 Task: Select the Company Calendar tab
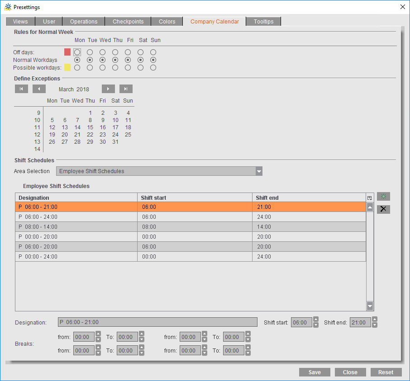coord(215,21)
